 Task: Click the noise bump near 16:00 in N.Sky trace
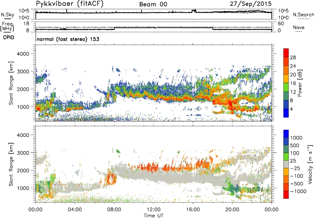[194, 11]
